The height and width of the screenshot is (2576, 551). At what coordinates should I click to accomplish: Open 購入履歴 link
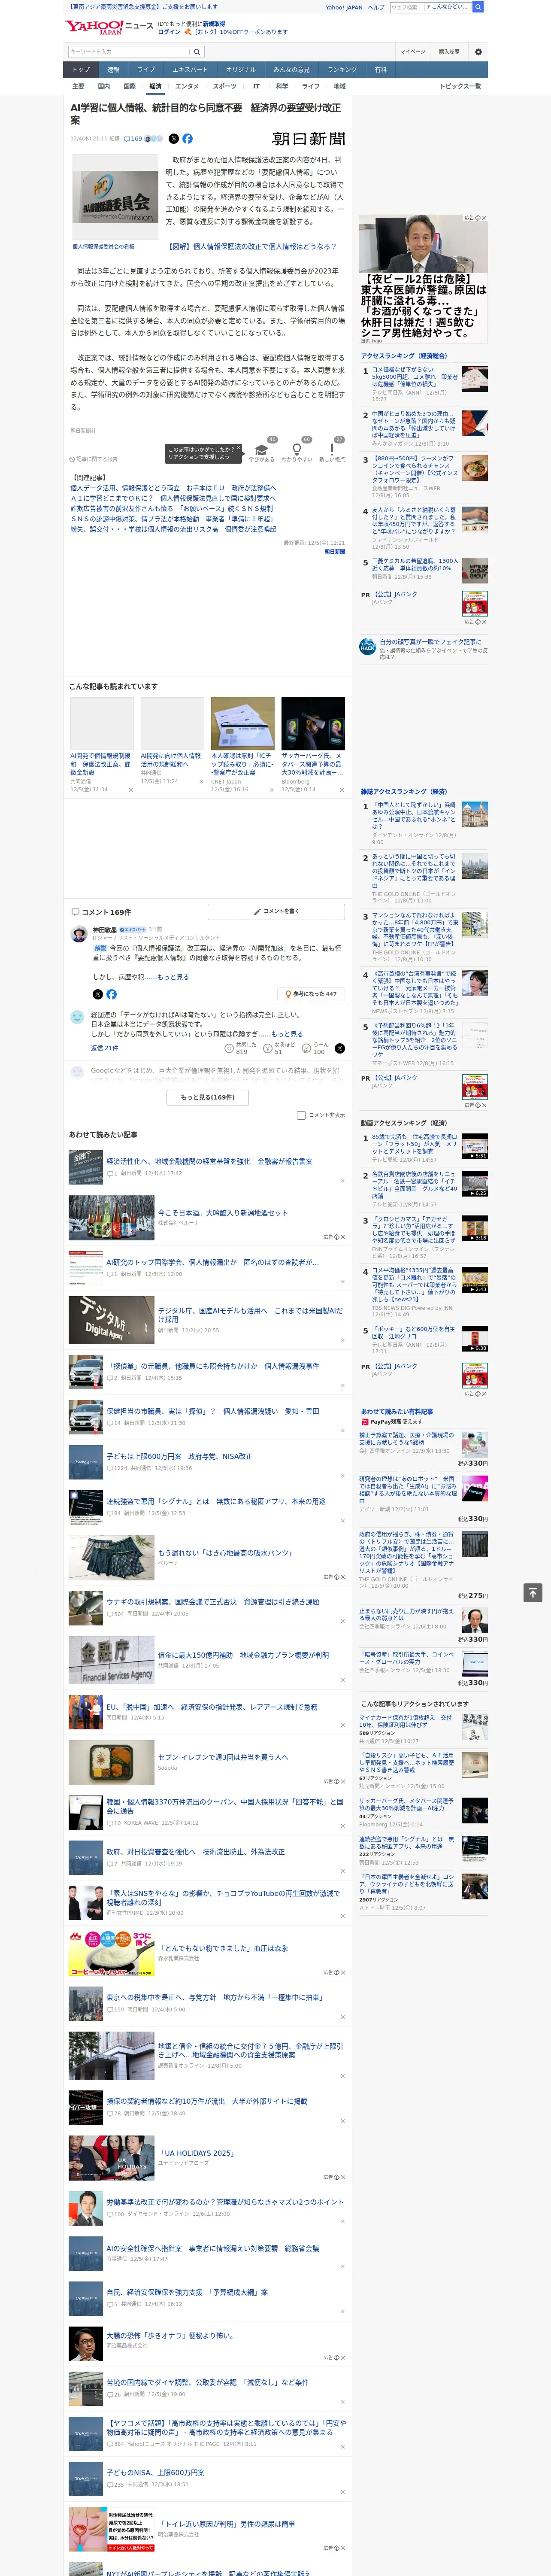click(x=449, y=51)
